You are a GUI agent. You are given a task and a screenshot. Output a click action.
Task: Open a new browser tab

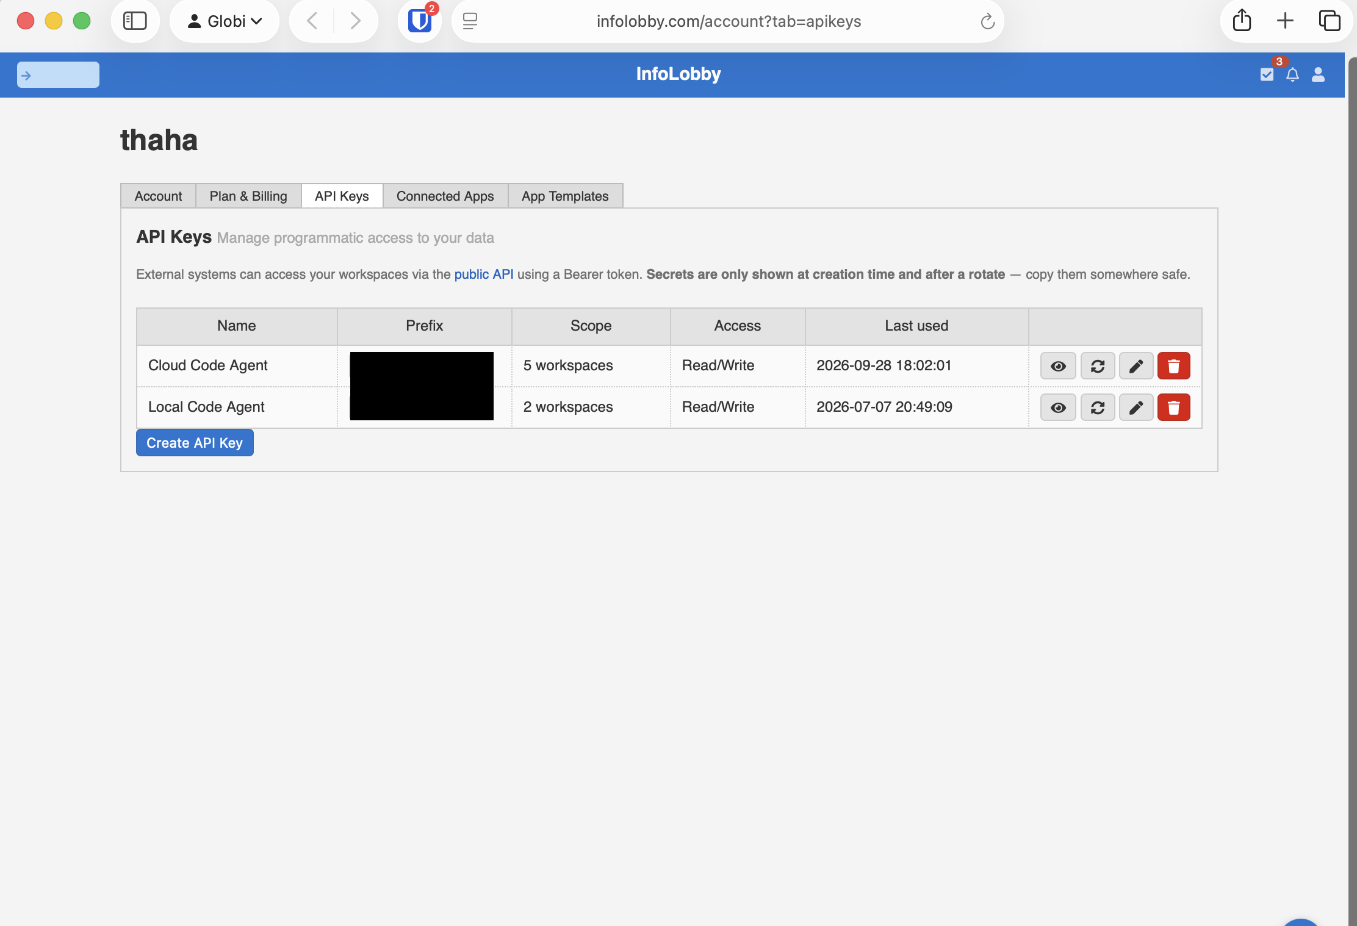pos(1285,21)
